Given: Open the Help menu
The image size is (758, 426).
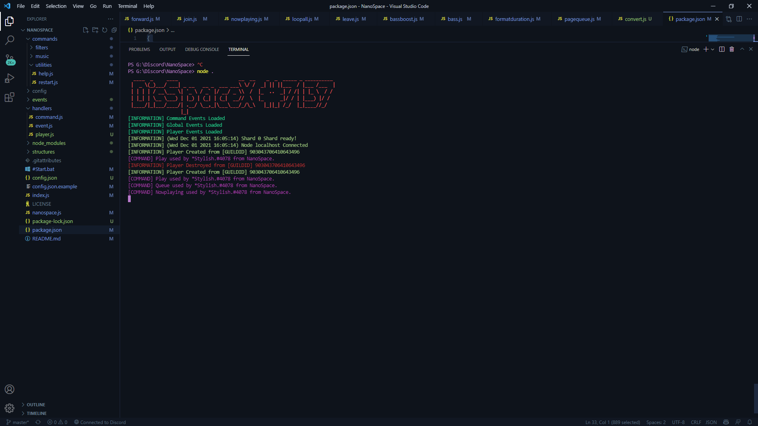Looking at the screenshot, I should pyautogui.click(x=149, y=6).
